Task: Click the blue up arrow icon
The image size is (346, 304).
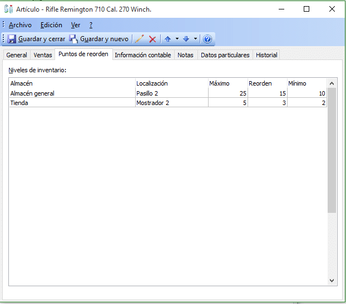Action: [x=167, y=39]
